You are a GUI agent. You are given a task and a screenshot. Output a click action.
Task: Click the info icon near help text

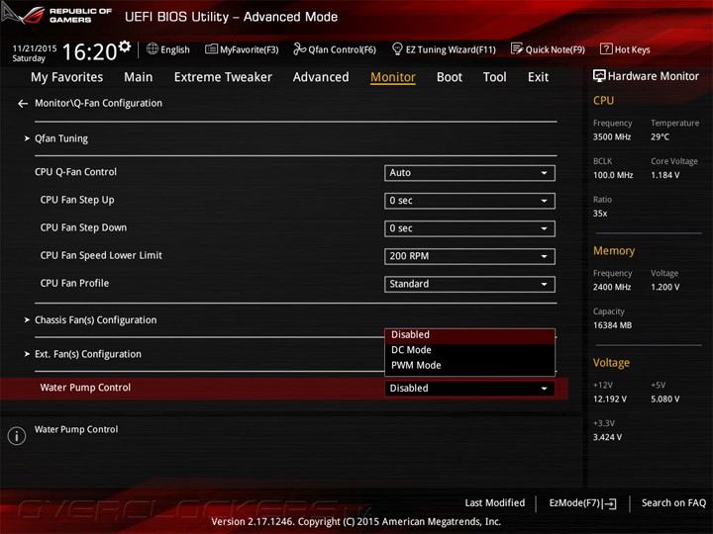(x=17, y=436)
